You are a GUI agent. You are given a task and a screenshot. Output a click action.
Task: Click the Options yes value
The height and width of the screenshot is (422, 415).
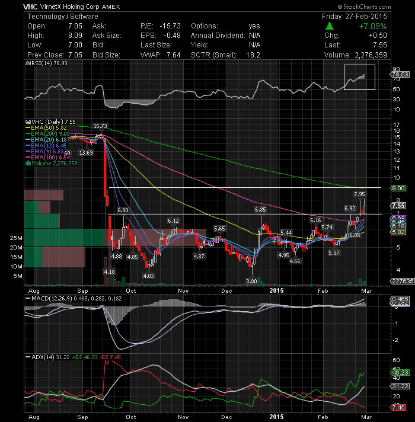254,26
